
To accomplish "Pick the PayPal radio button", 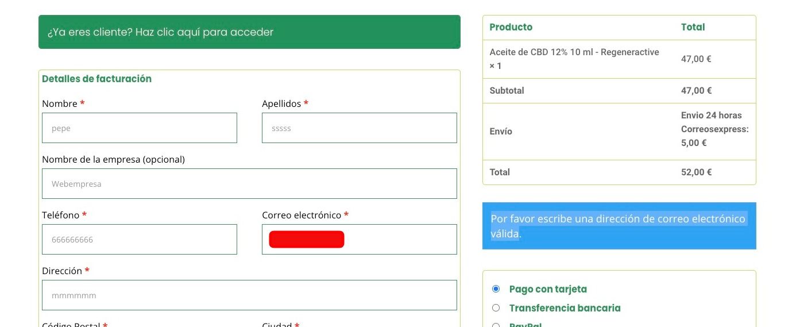I will click(x=496, y=325).
